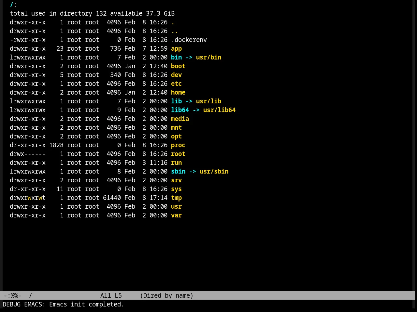This screenshot has height=312, width=417.
Task: Click the 'All L5' position indicator
Action: pos(111,296)
